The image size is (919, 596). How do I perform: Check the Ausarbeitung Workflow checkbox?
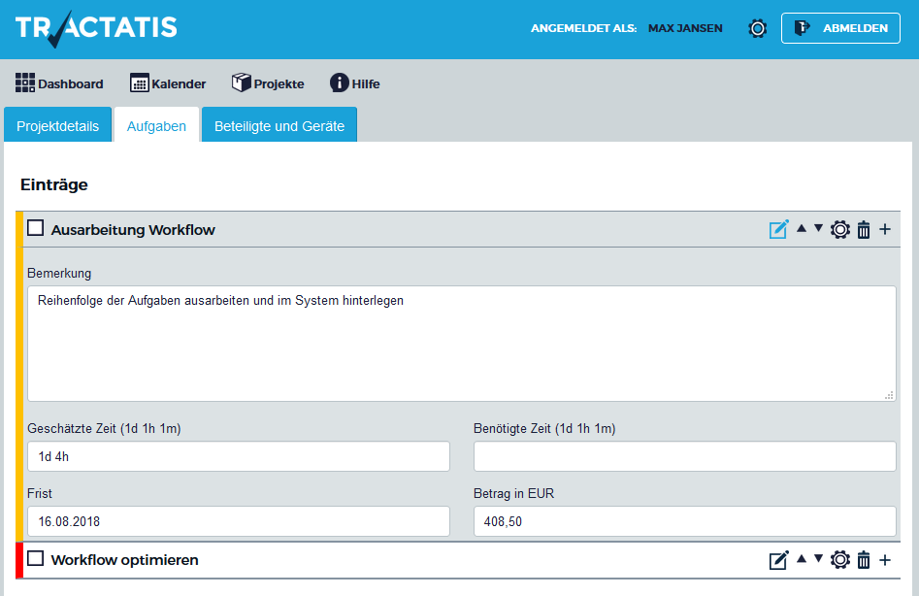point(36,227)
